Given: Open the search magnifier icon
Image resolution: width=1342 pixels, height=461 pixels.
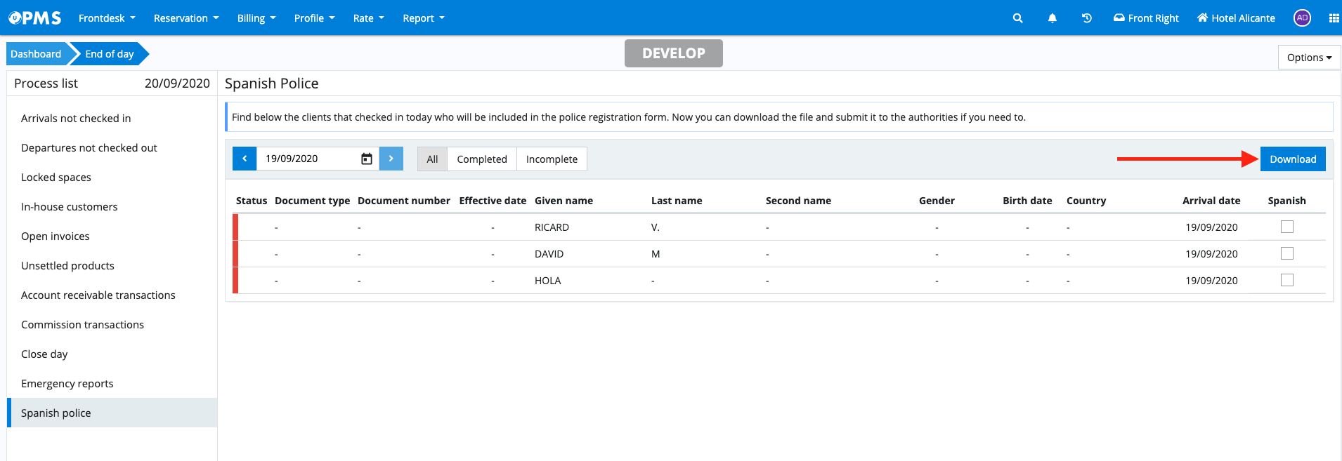Looking at the screenshot, I should point(1017,18).
